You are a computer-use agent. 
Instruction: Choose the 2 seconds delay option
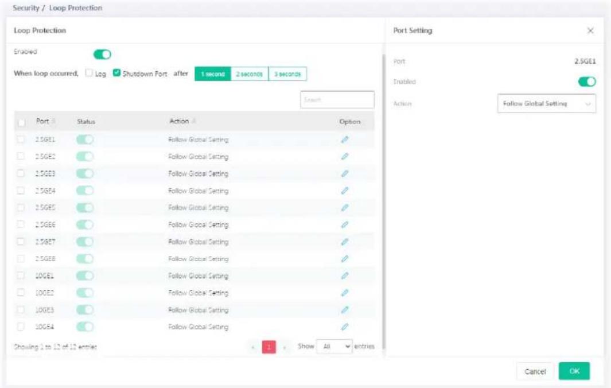click(x=250, y=73)
